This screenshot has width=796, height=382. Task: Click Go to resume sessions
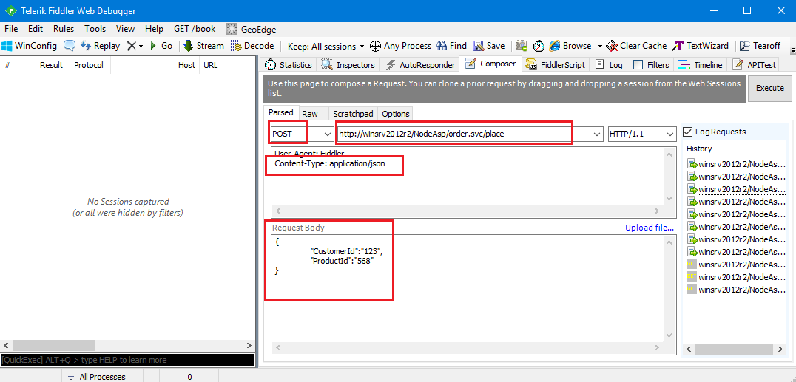[x=161, y=46]
